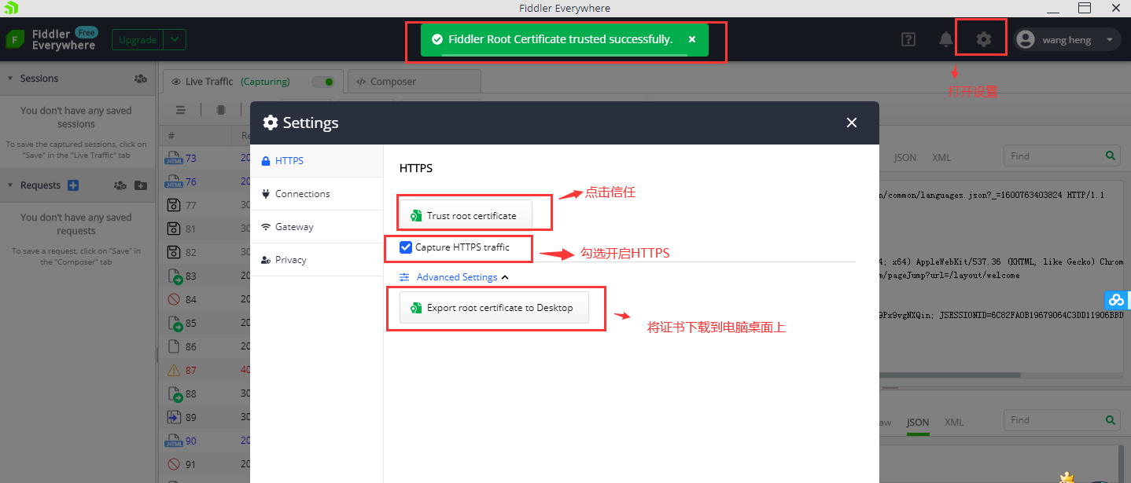The height and width of the screenshot is (483, 1131).
Task: Select blocked session row 84
Action: pyautogui.click(x=204, y=299)
